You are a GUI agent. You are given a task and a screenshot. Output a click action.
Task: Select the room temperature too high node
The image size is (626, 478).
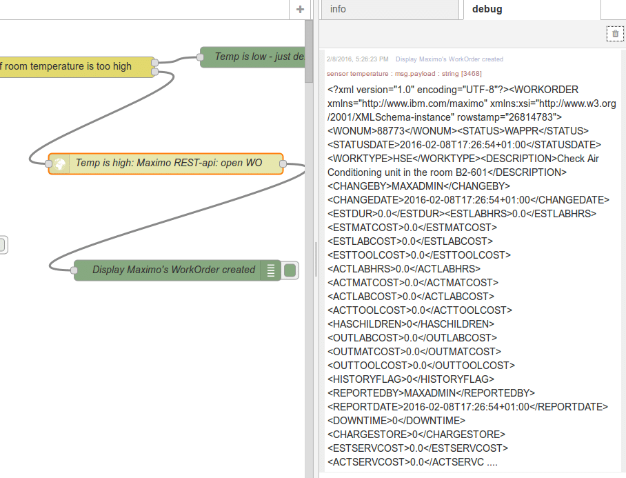pyautogui.click(x=77, y=67)
